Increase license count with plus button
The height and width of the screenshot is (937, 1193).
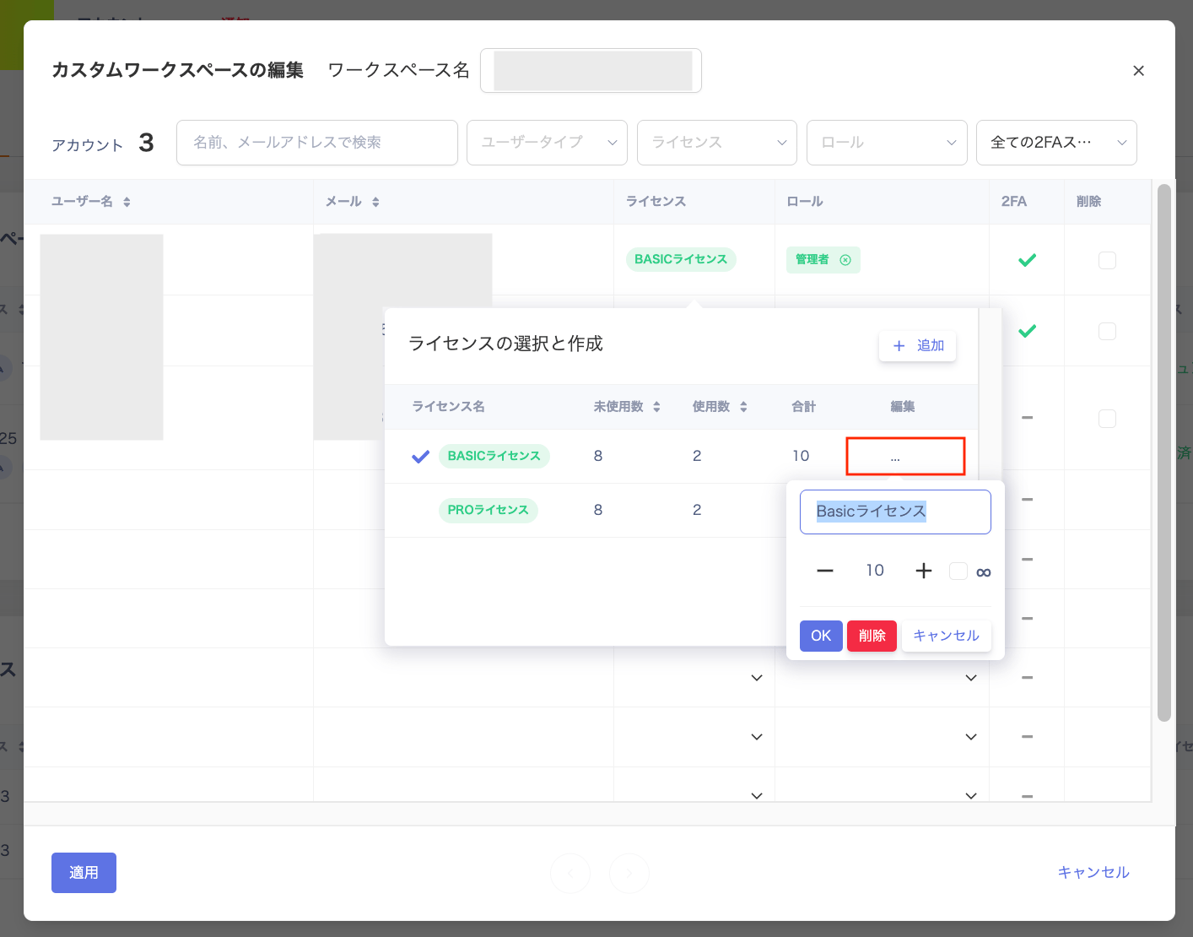(x=924, y=571)
